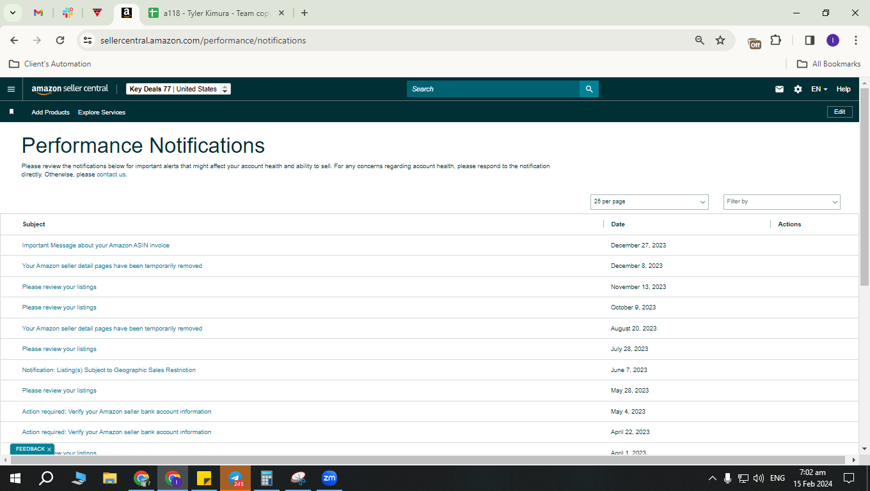Click the search magnifier button in Seller Central
Image resolution: width=870 pixels, height=491 pixels.
point(589,89)
